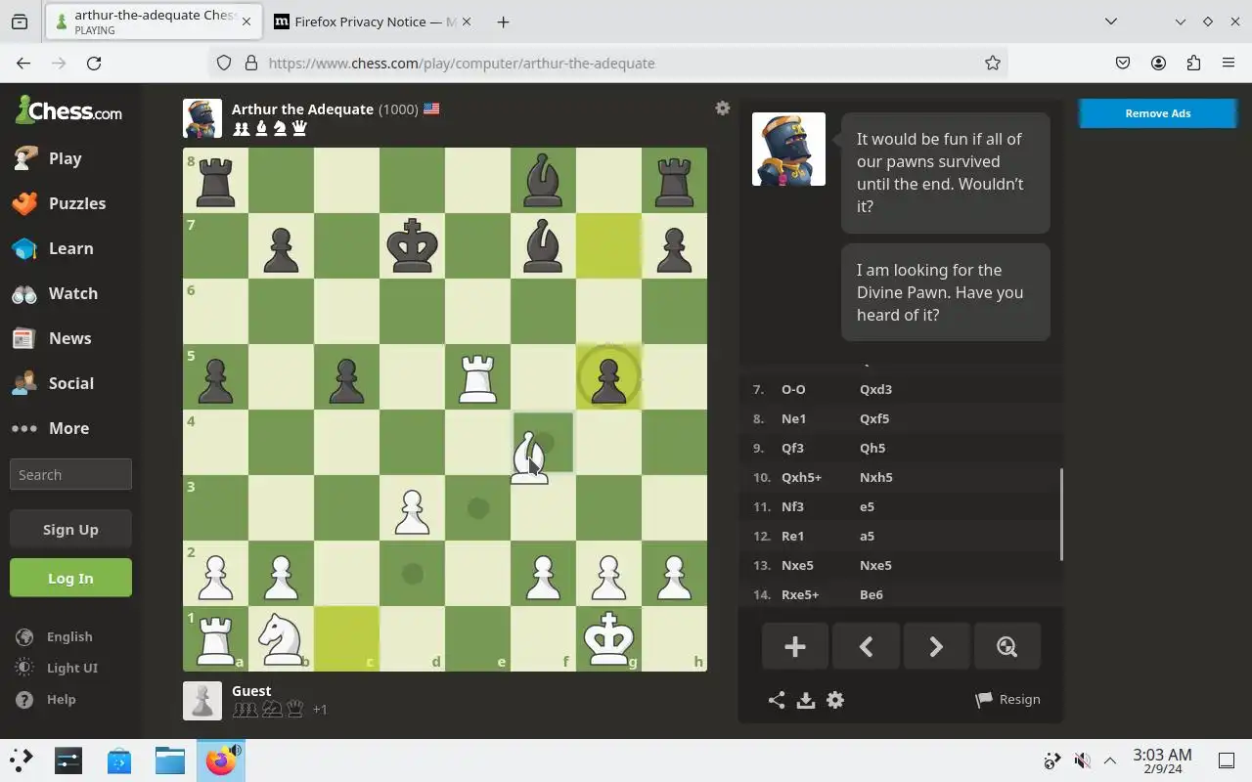Click Arthur the Adequate's avatar

[x=202, y=118]
